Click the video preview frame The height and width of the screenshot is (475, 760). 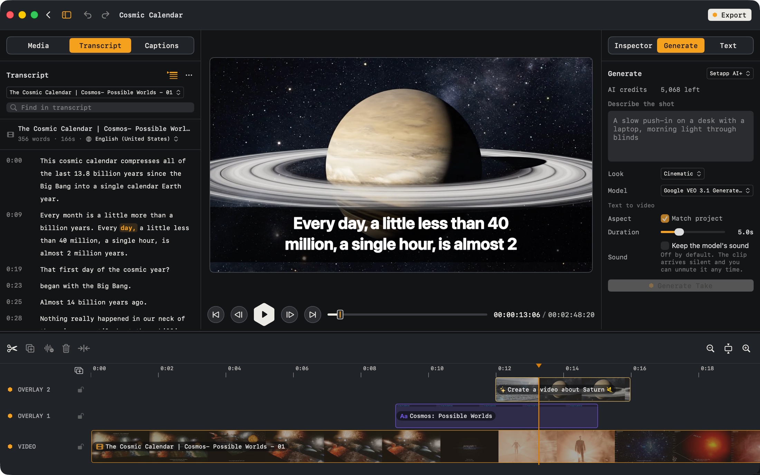[401, 165]
